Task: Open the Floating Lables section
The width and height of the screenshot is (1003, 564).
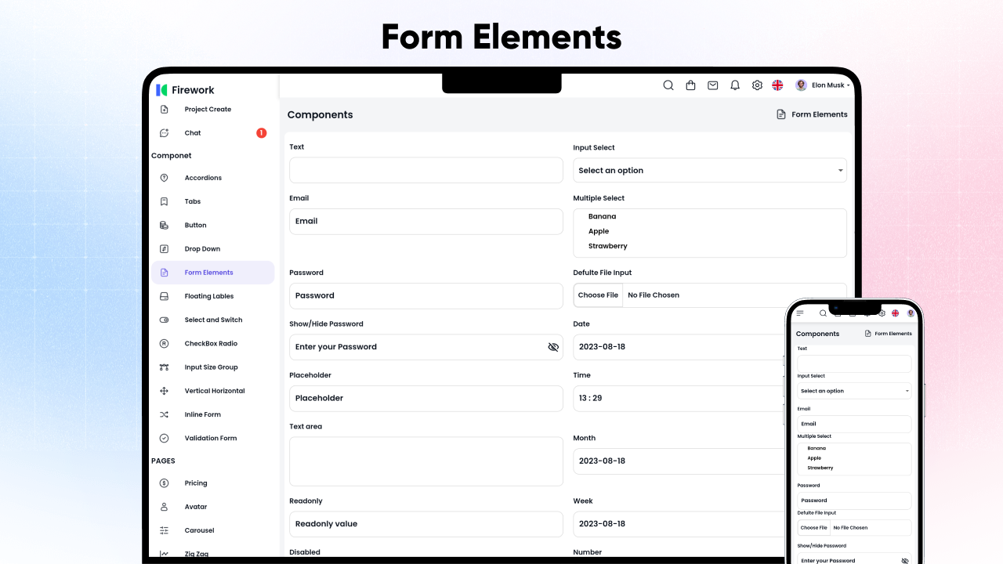Action: click(x=207, y=295)
